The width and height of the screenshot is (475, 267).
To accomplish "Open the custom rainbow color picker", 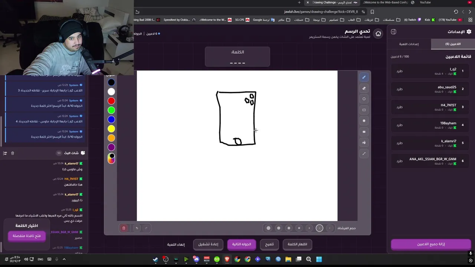I will click(111, 158).
